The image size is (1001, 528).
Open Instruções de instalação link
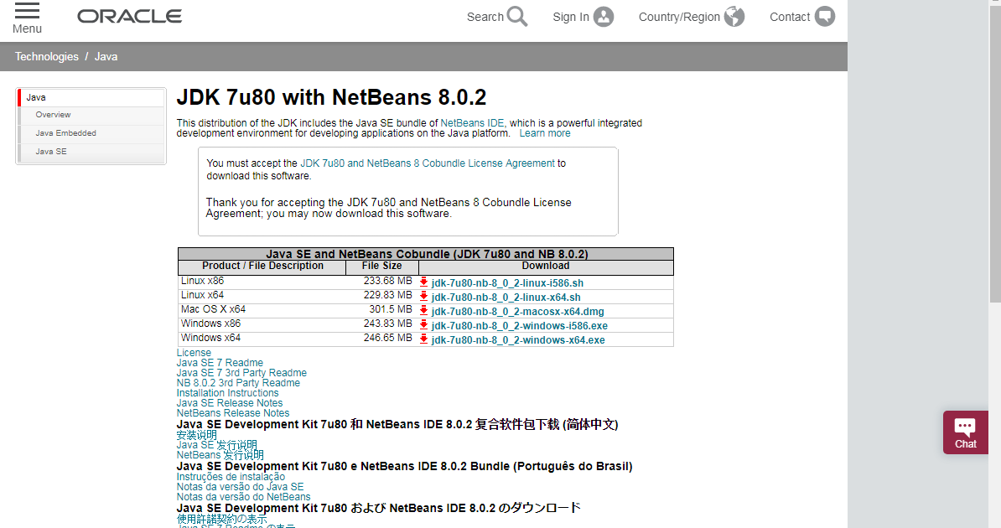click(x=231, y=477)
